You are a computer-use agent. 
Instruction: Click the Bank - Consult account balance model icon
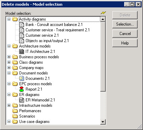(22, 25)
